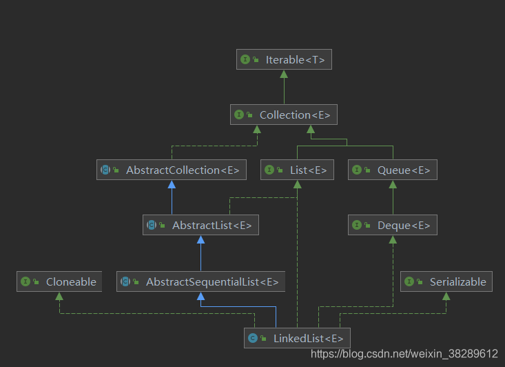Click the interface icon beside Collection<E>
The width and height of the screenshot is (505, 367).
pyautogui.click(x=239, y=115)
